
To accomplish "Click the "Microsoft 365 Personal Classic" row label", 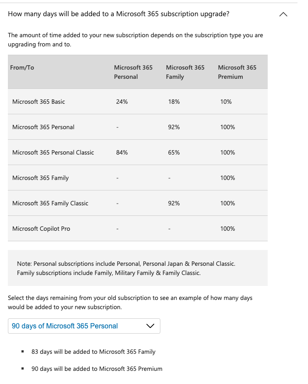I will (x=53, y=152).
